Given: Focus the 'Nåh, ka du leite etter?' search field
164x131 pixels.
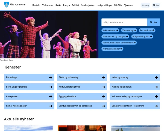Looking at the screenshot, I should [x=124, y=22].
